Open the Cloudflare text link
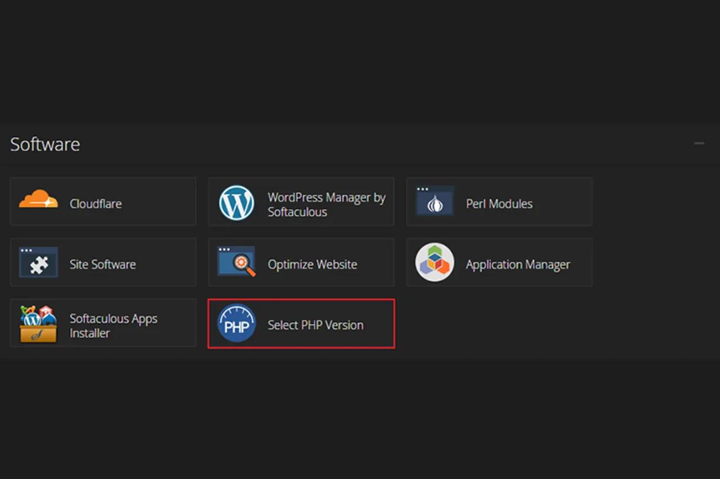This screenshot has width=720, height=479. [x=96, y=204]
